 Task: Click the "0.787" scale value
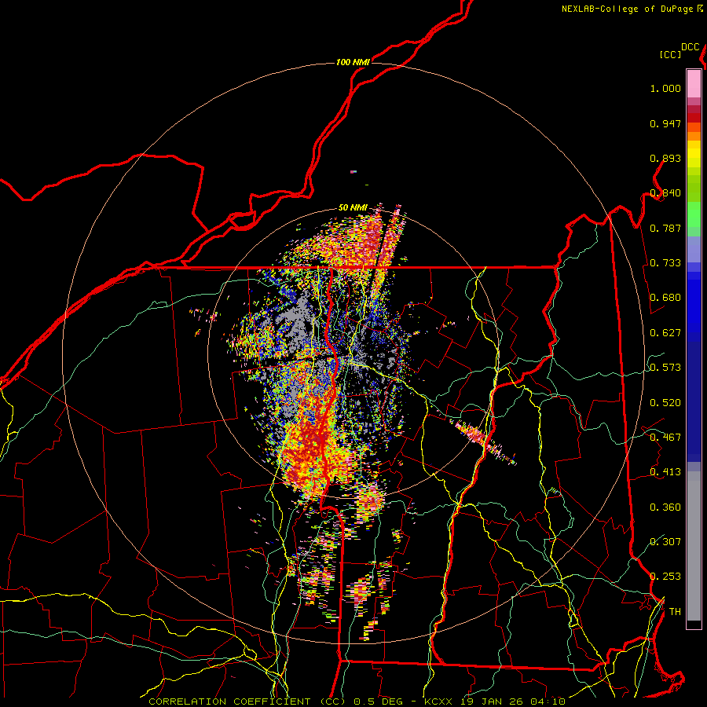pyautogui.click(x=665, y=228)
